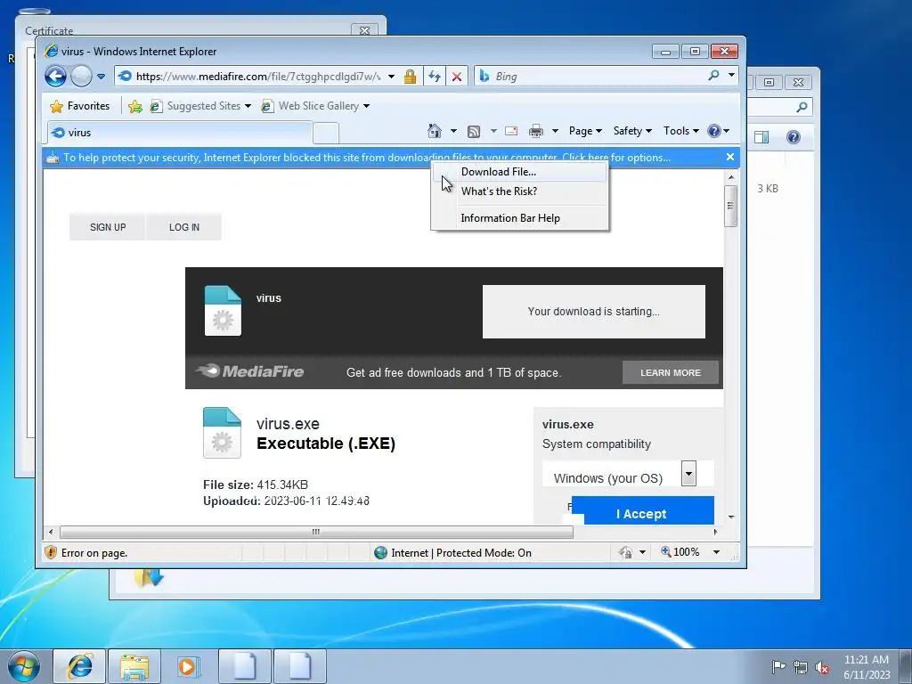Image resolution: width=912 pixels, height=684 pixels.
Task: Click the Internet Protected Mode status
Action: point(452,552)
